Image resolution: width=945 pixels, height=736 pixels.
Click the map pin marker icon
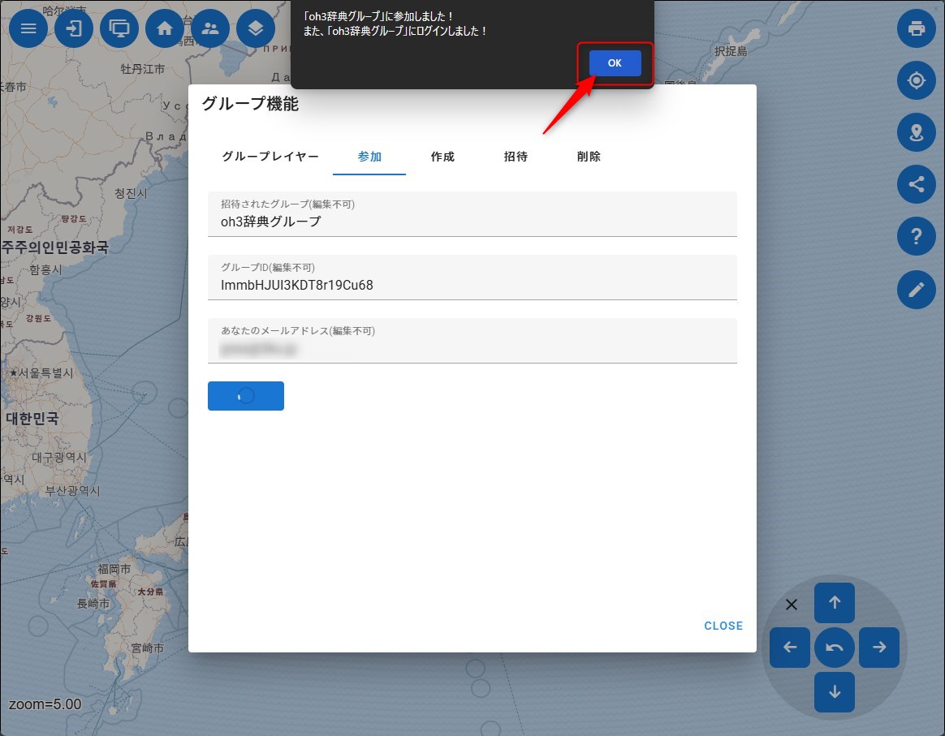(917, 132)
